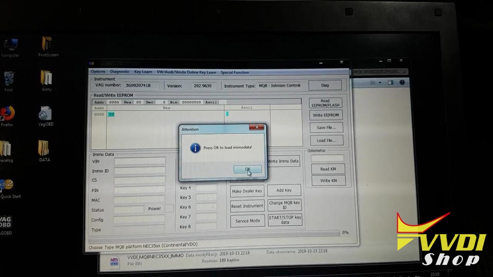Screen dimensions: 493x277
Task: Click the blue information icon in the Attention dialog
Action: 195,148
